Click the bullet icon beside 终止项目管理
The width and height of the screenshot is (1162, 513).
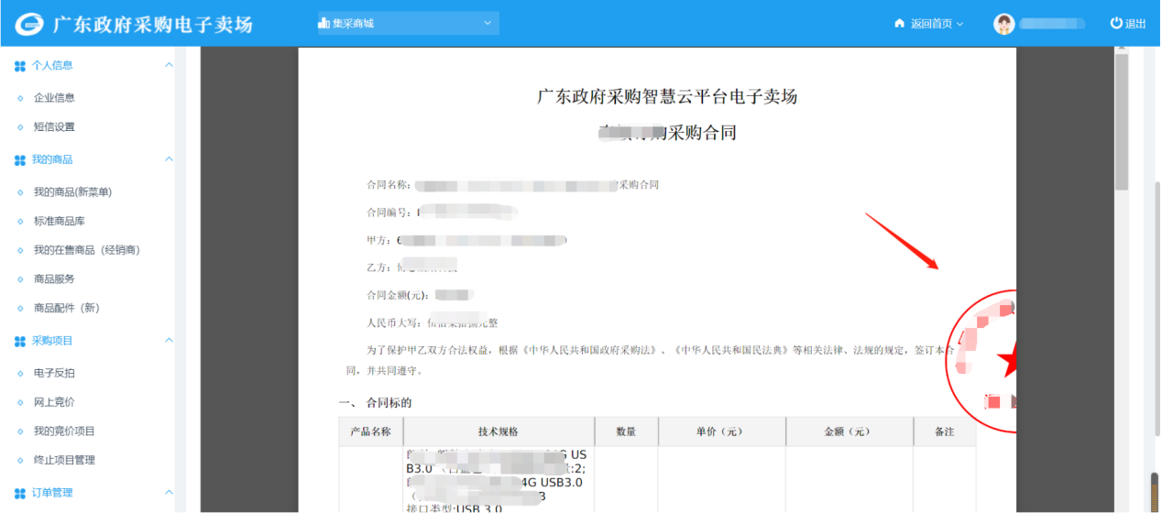[x=20, y=461]
